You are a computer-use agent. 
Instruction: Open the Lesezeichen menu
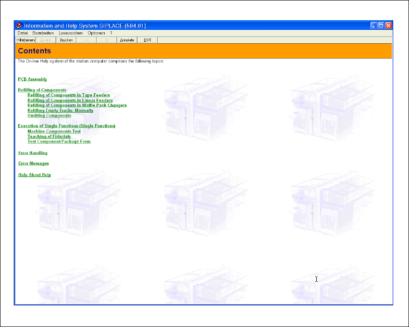pos(71,33)
